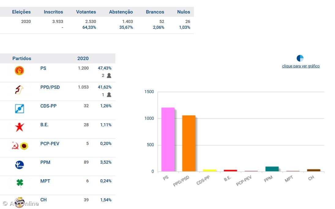The image size is (335, 209).
Task: Select the Partidos column header
Action: (22, 59)
